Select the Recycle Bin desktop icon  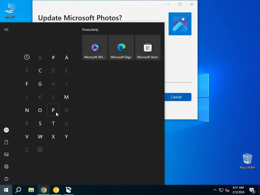(x=247, y=161)
